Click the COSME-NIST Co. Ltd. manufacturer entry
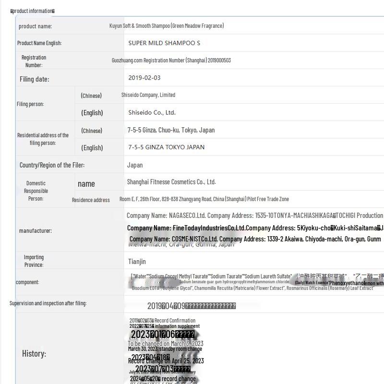The width and height of the screenshot is (384, 384). pos(254,239)
